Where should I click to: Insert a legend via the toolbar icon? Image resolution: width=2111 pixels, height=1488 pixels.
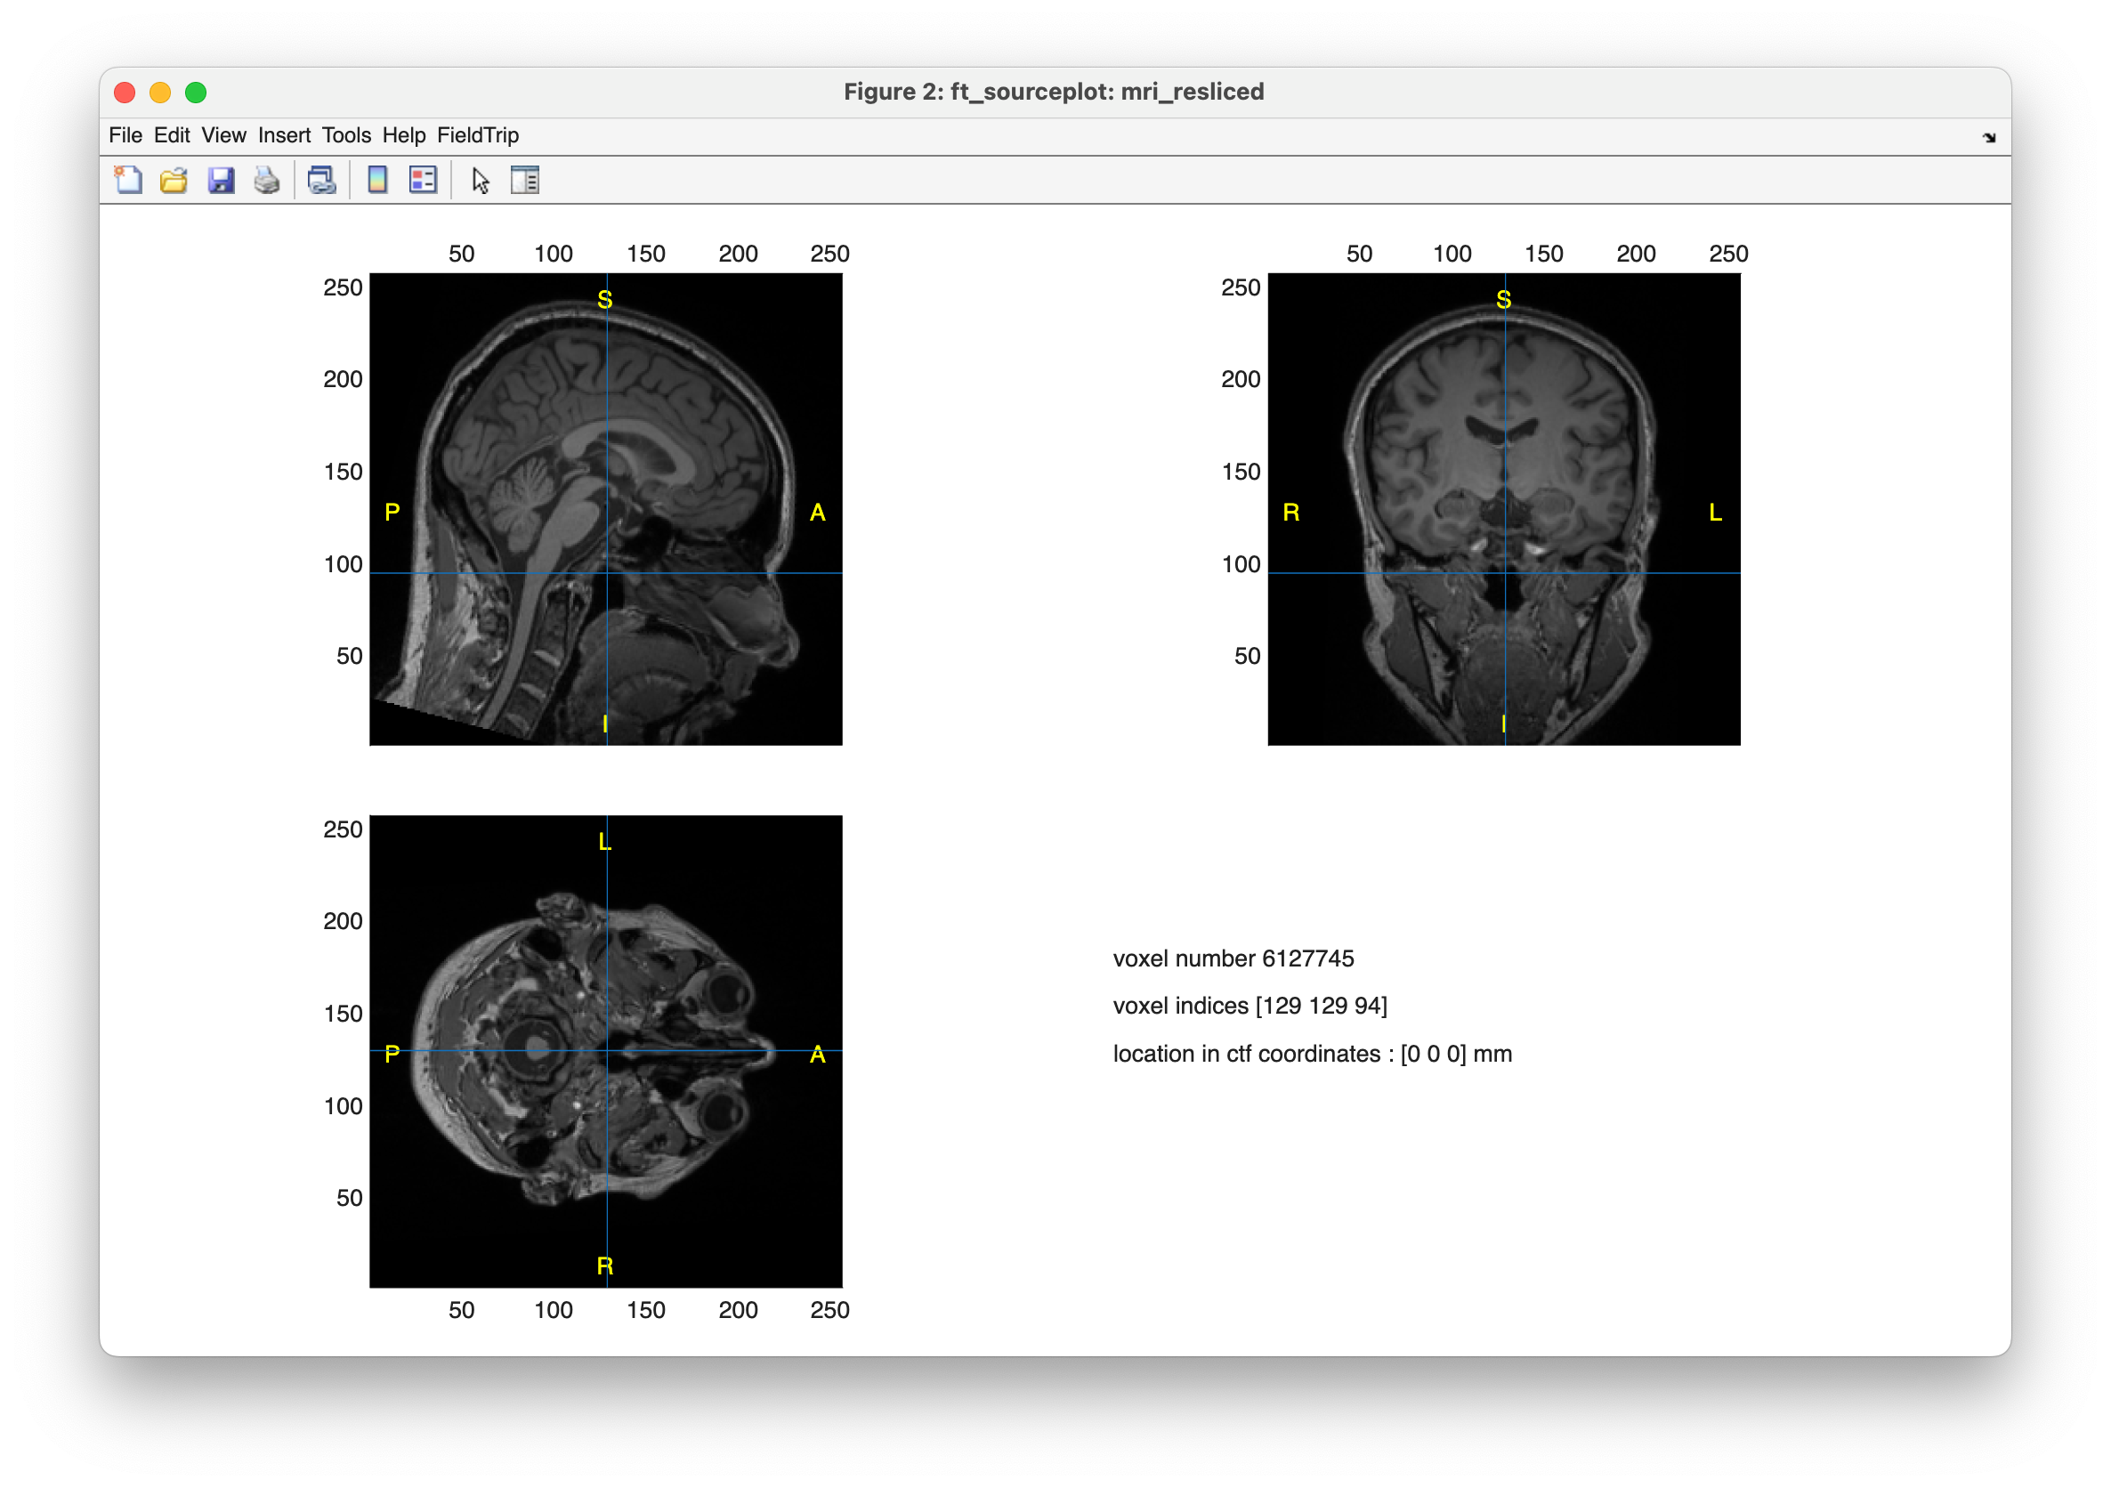pos(423,181)
